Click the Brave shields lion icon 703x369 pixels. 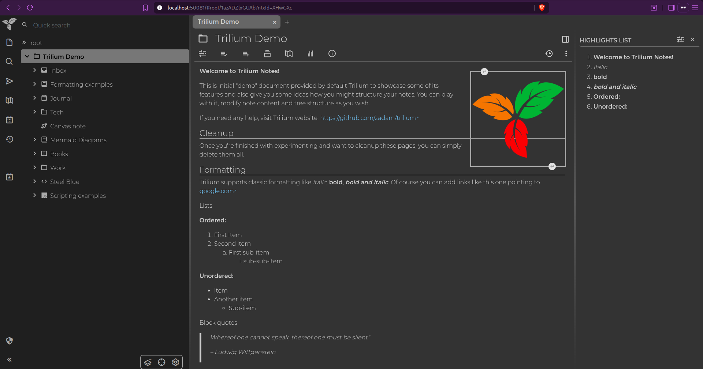[x=542, y=8]
